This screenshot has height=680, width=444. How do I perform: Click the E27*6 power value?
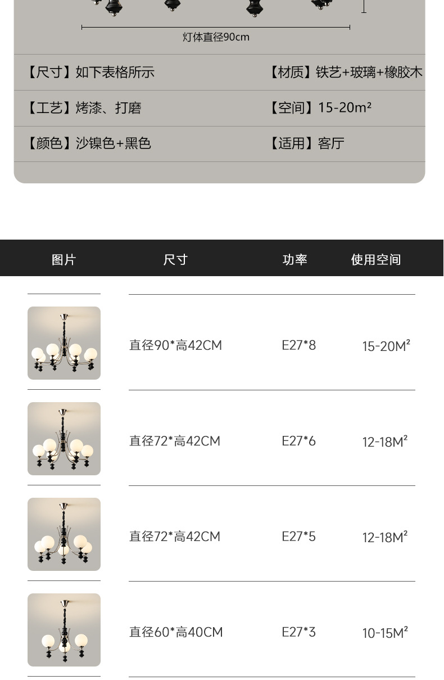tap(298, 441)
